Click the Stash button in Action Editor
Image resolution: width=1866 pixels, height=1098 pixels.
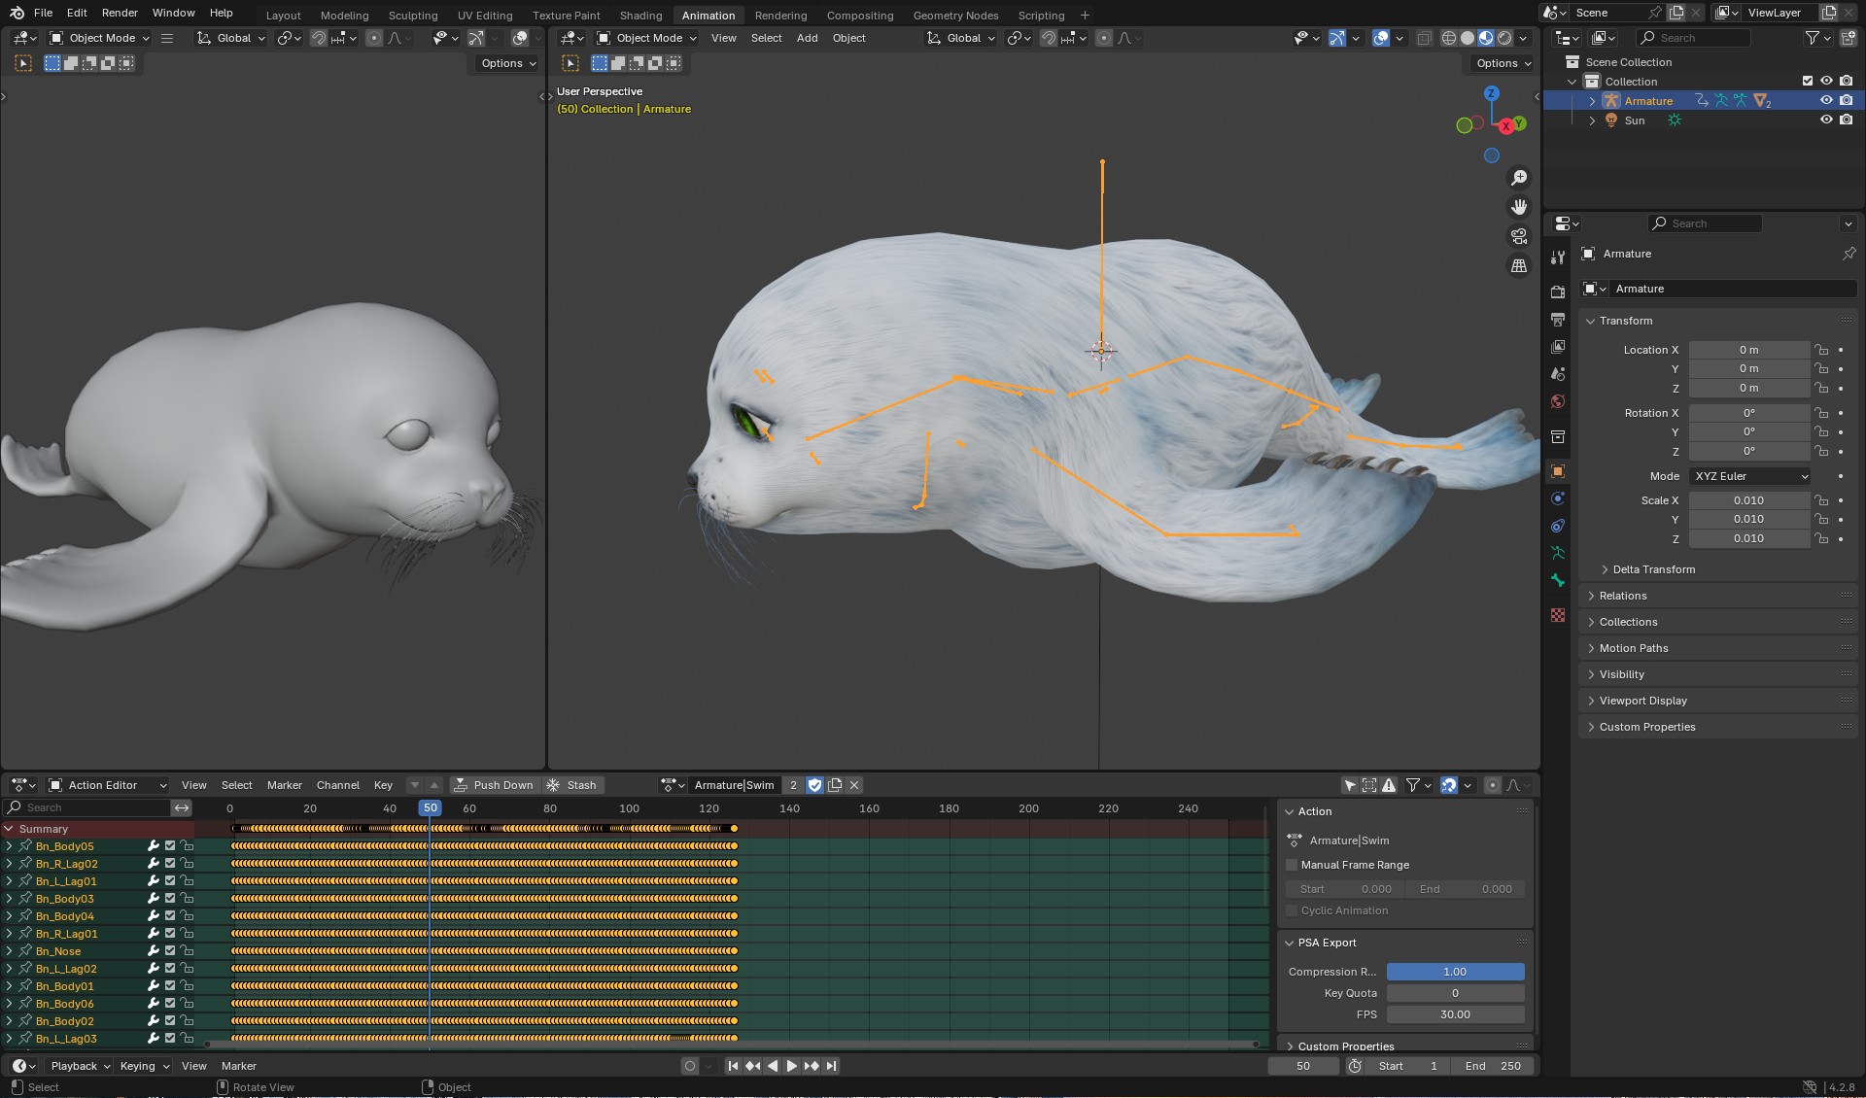pos(580,785)
